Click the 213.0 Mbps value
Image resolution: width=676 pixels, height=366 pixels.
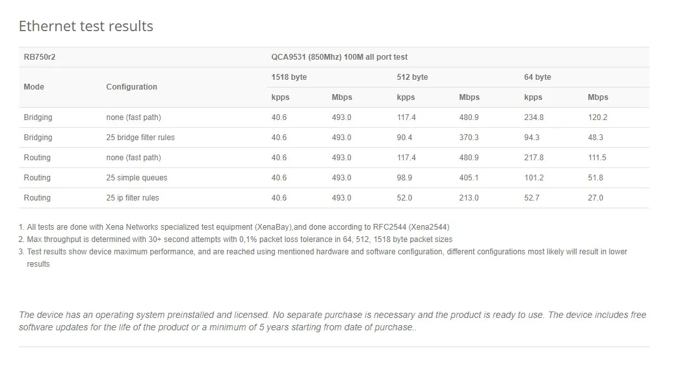[469, 198]
